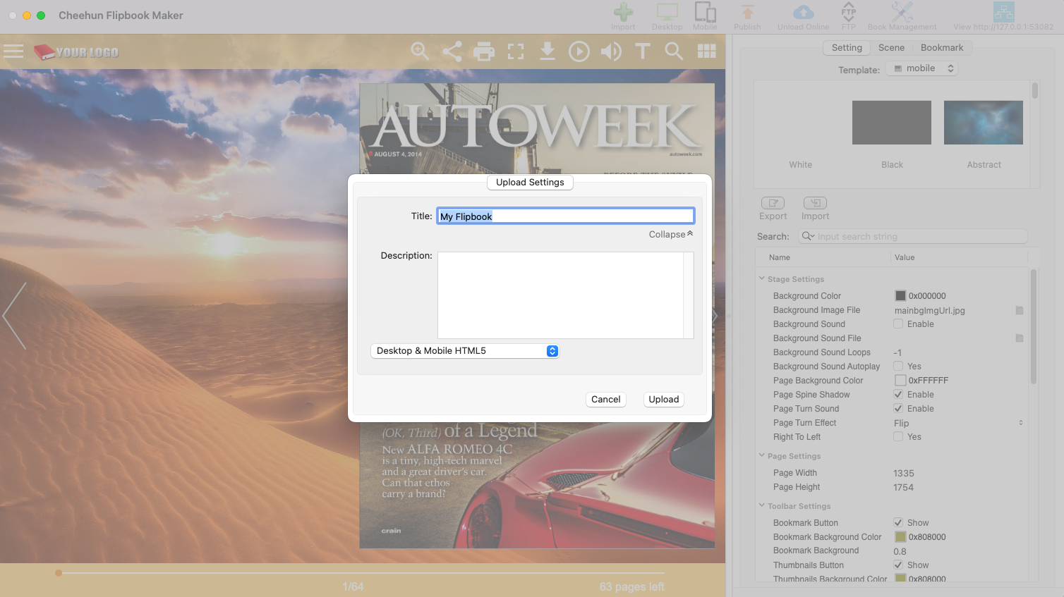Click the share icon in flipbook toolbar
1064x597 pixels.
pos(452,51)
